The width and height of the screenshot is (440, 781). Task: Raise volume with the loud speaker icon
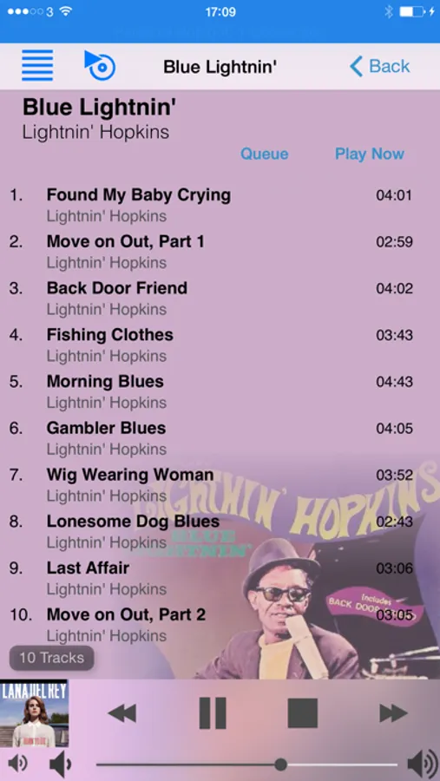(422, 764)
